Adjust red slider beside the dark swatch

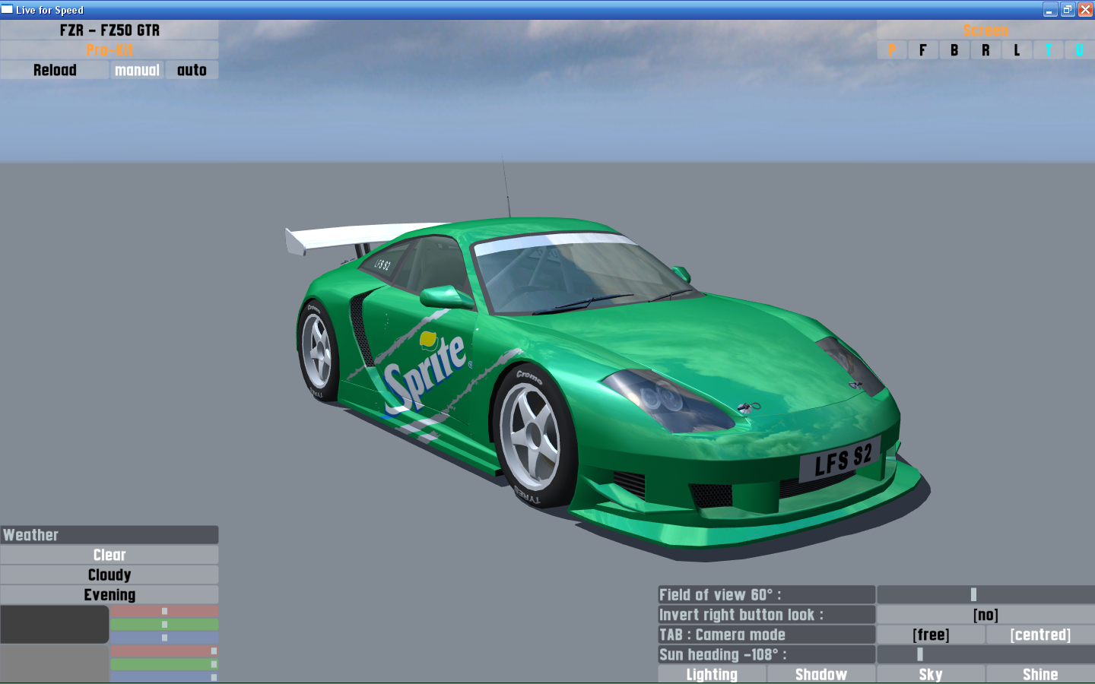[x=164, y=611]
